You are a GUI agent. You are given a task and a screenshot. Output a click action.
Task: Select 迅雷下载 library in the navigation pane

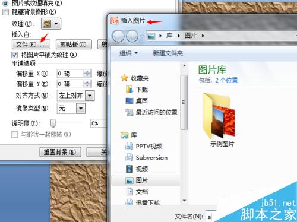tap(148, 202)
